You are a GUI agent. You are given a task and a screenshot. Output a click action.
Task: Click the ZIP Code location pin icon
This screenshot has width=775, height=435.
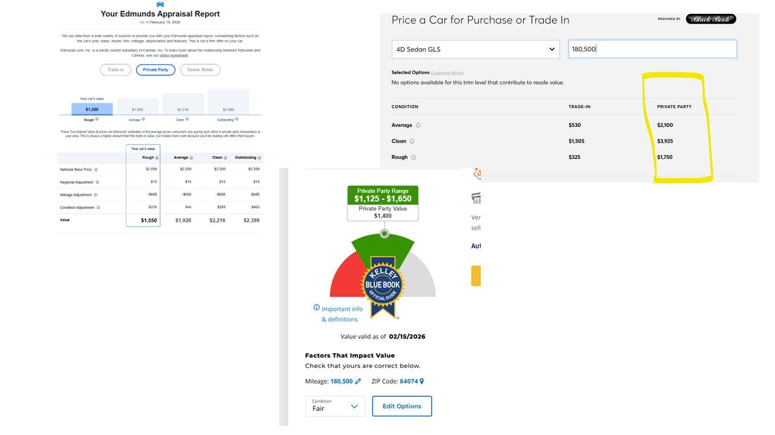[x=422, y=381]
